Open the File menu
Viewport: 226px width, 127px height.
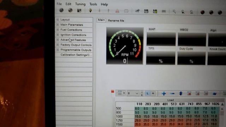pos(59,4)
